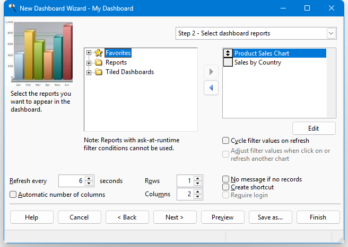The height and width of the screenshot is (247, 348).
Task: Expand the Tiled Dashboards tree node
Action: point(89,72)
